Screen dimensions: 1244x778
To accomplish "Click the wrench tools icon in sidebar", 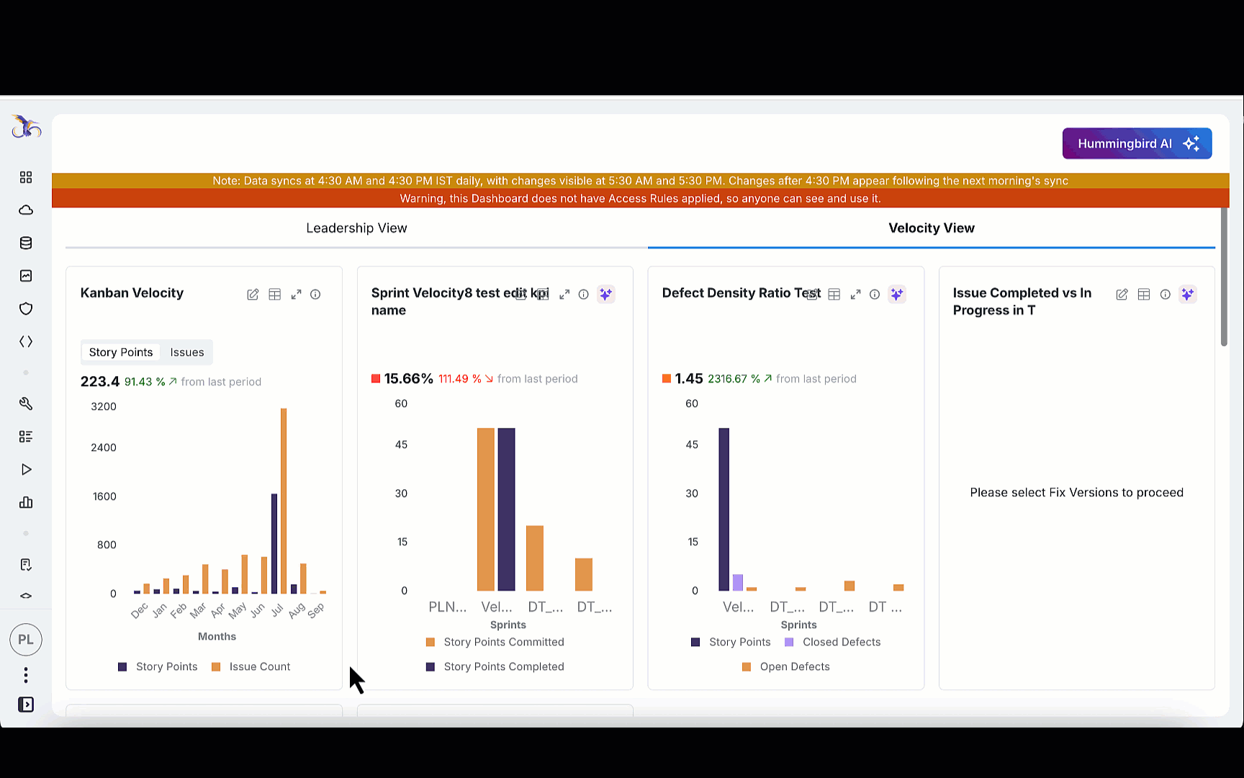I will click(26, 403).
